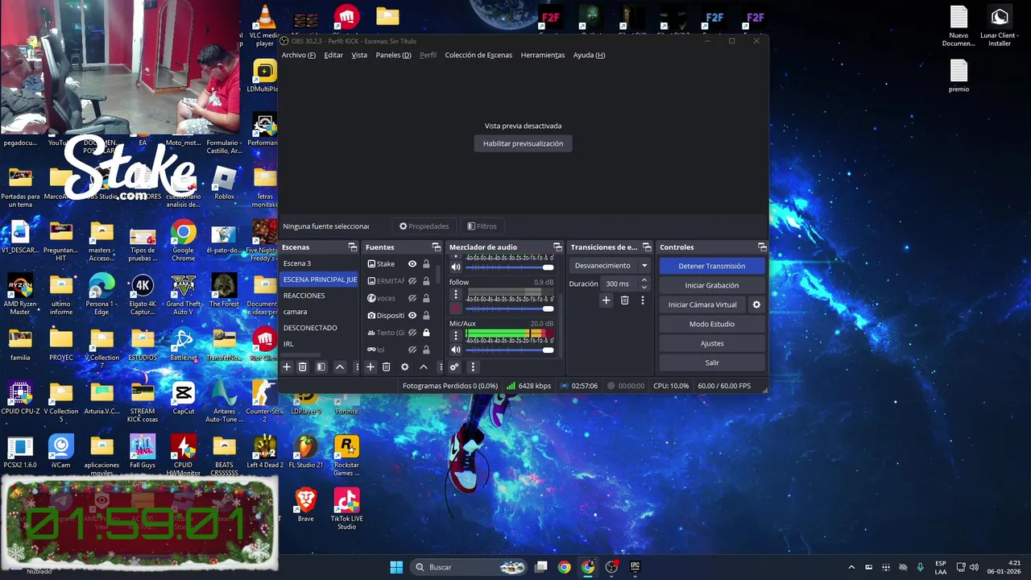Open source properties gear in Fuentes toolbar

(405, 367)
